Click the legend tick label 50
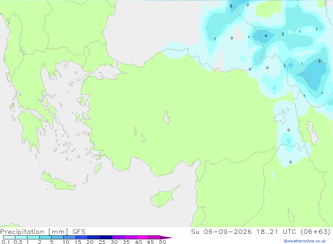The width and height of the screenshot is (333, 244). coord(163,242)
